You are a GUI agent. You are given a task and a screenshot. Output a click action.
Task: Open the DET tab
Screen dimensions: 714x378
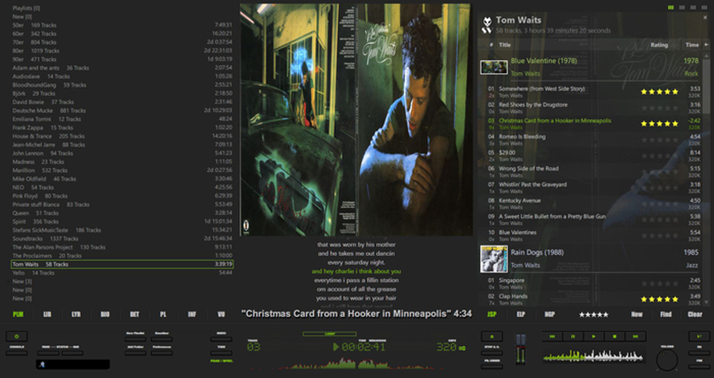point(134,314)
